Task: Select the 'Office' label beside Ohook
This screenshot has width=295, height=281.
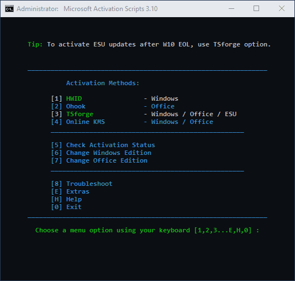Action: click(163, 106)
